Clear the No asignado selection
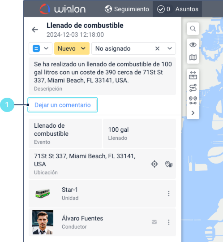 (x=157, y=48)
